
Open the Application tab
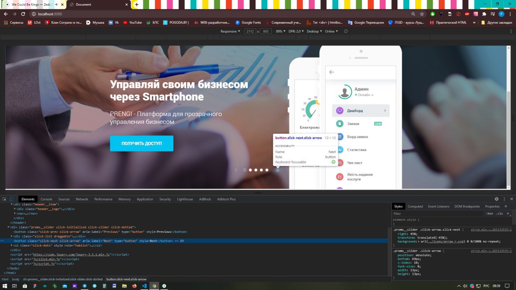145,199
